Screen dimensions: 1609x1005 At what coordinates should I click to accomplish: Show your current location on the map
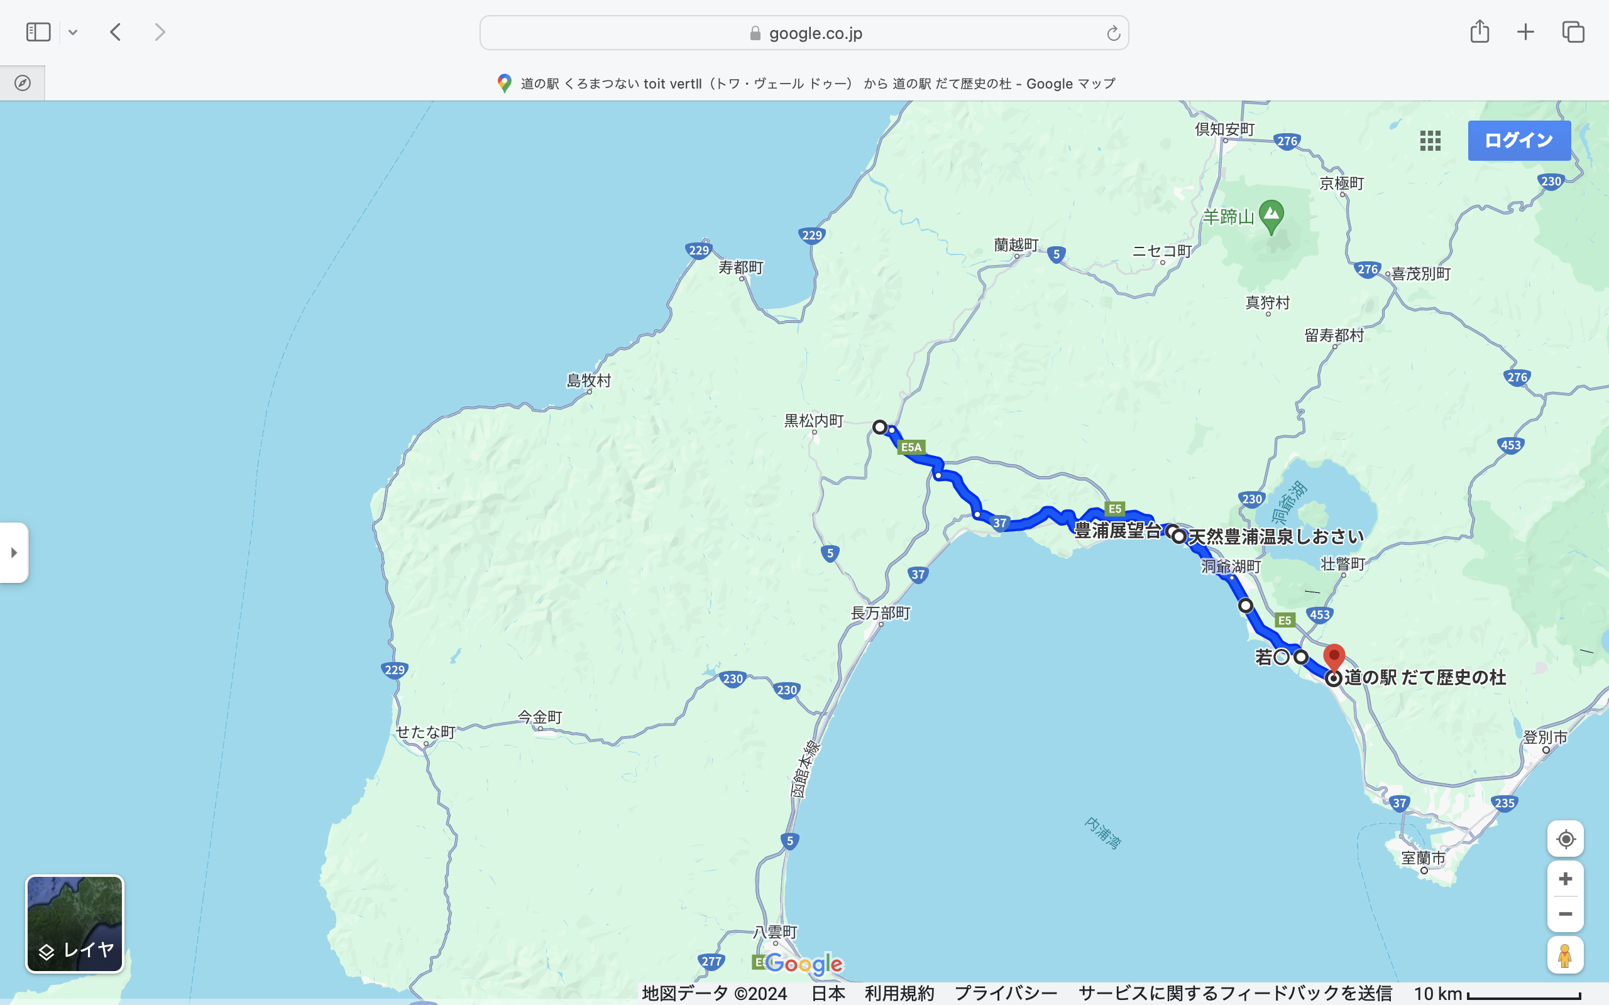1565,839
